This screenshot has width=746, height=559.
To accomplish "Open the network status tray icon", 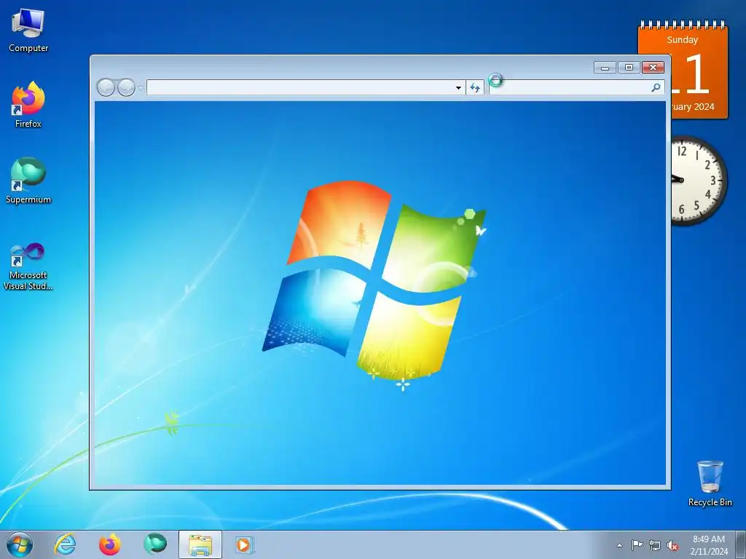I will pyautogui.click(x=655, y=546).
